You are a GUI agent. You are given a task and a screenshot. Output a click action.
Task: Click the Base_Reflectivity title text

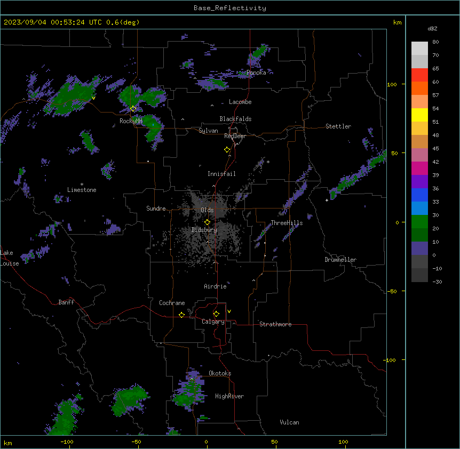[230, 8]
